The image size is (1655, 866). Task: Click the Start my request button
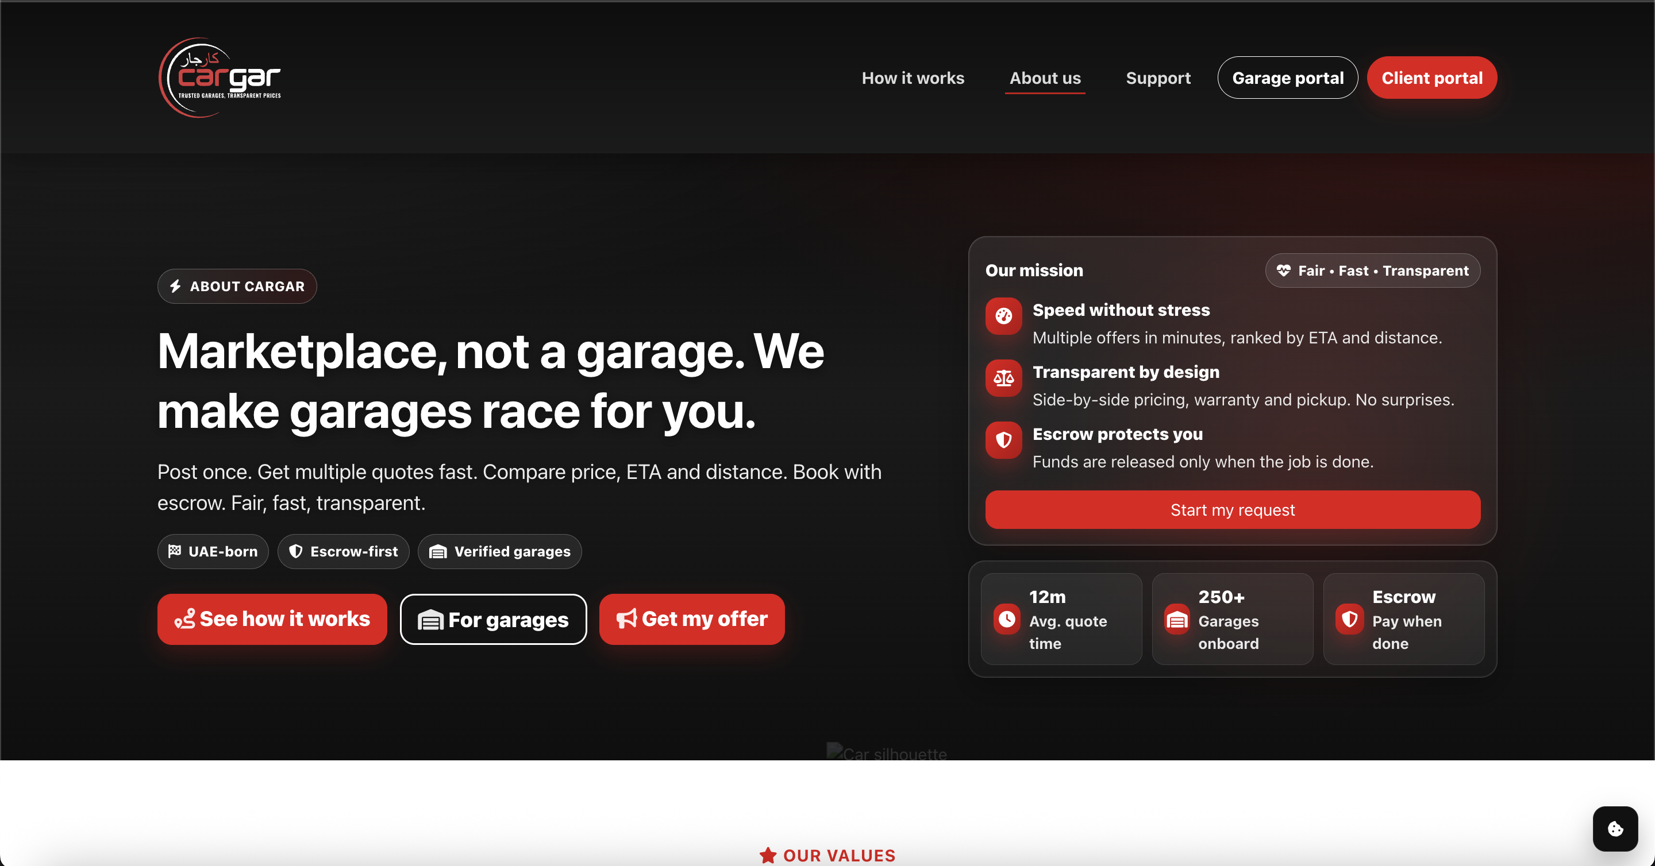[x=1232, y=510]
